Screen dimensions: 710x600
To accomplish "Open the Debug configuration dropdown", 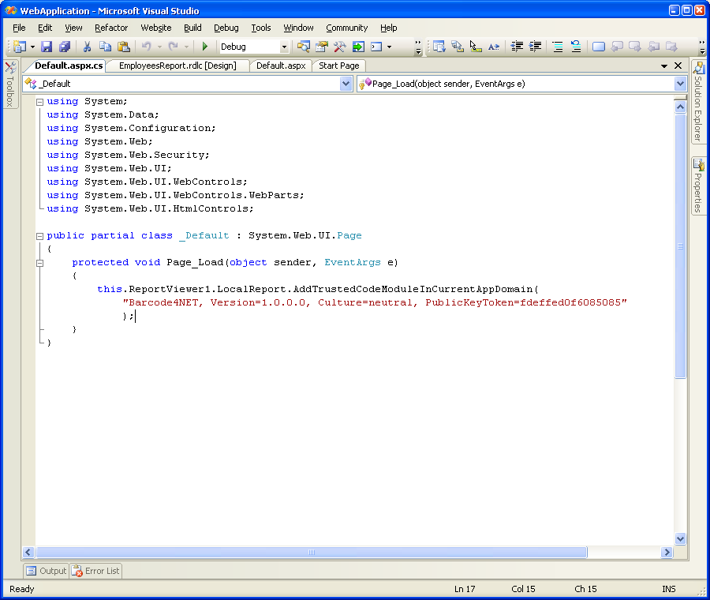I will click(x=282, y=47).
